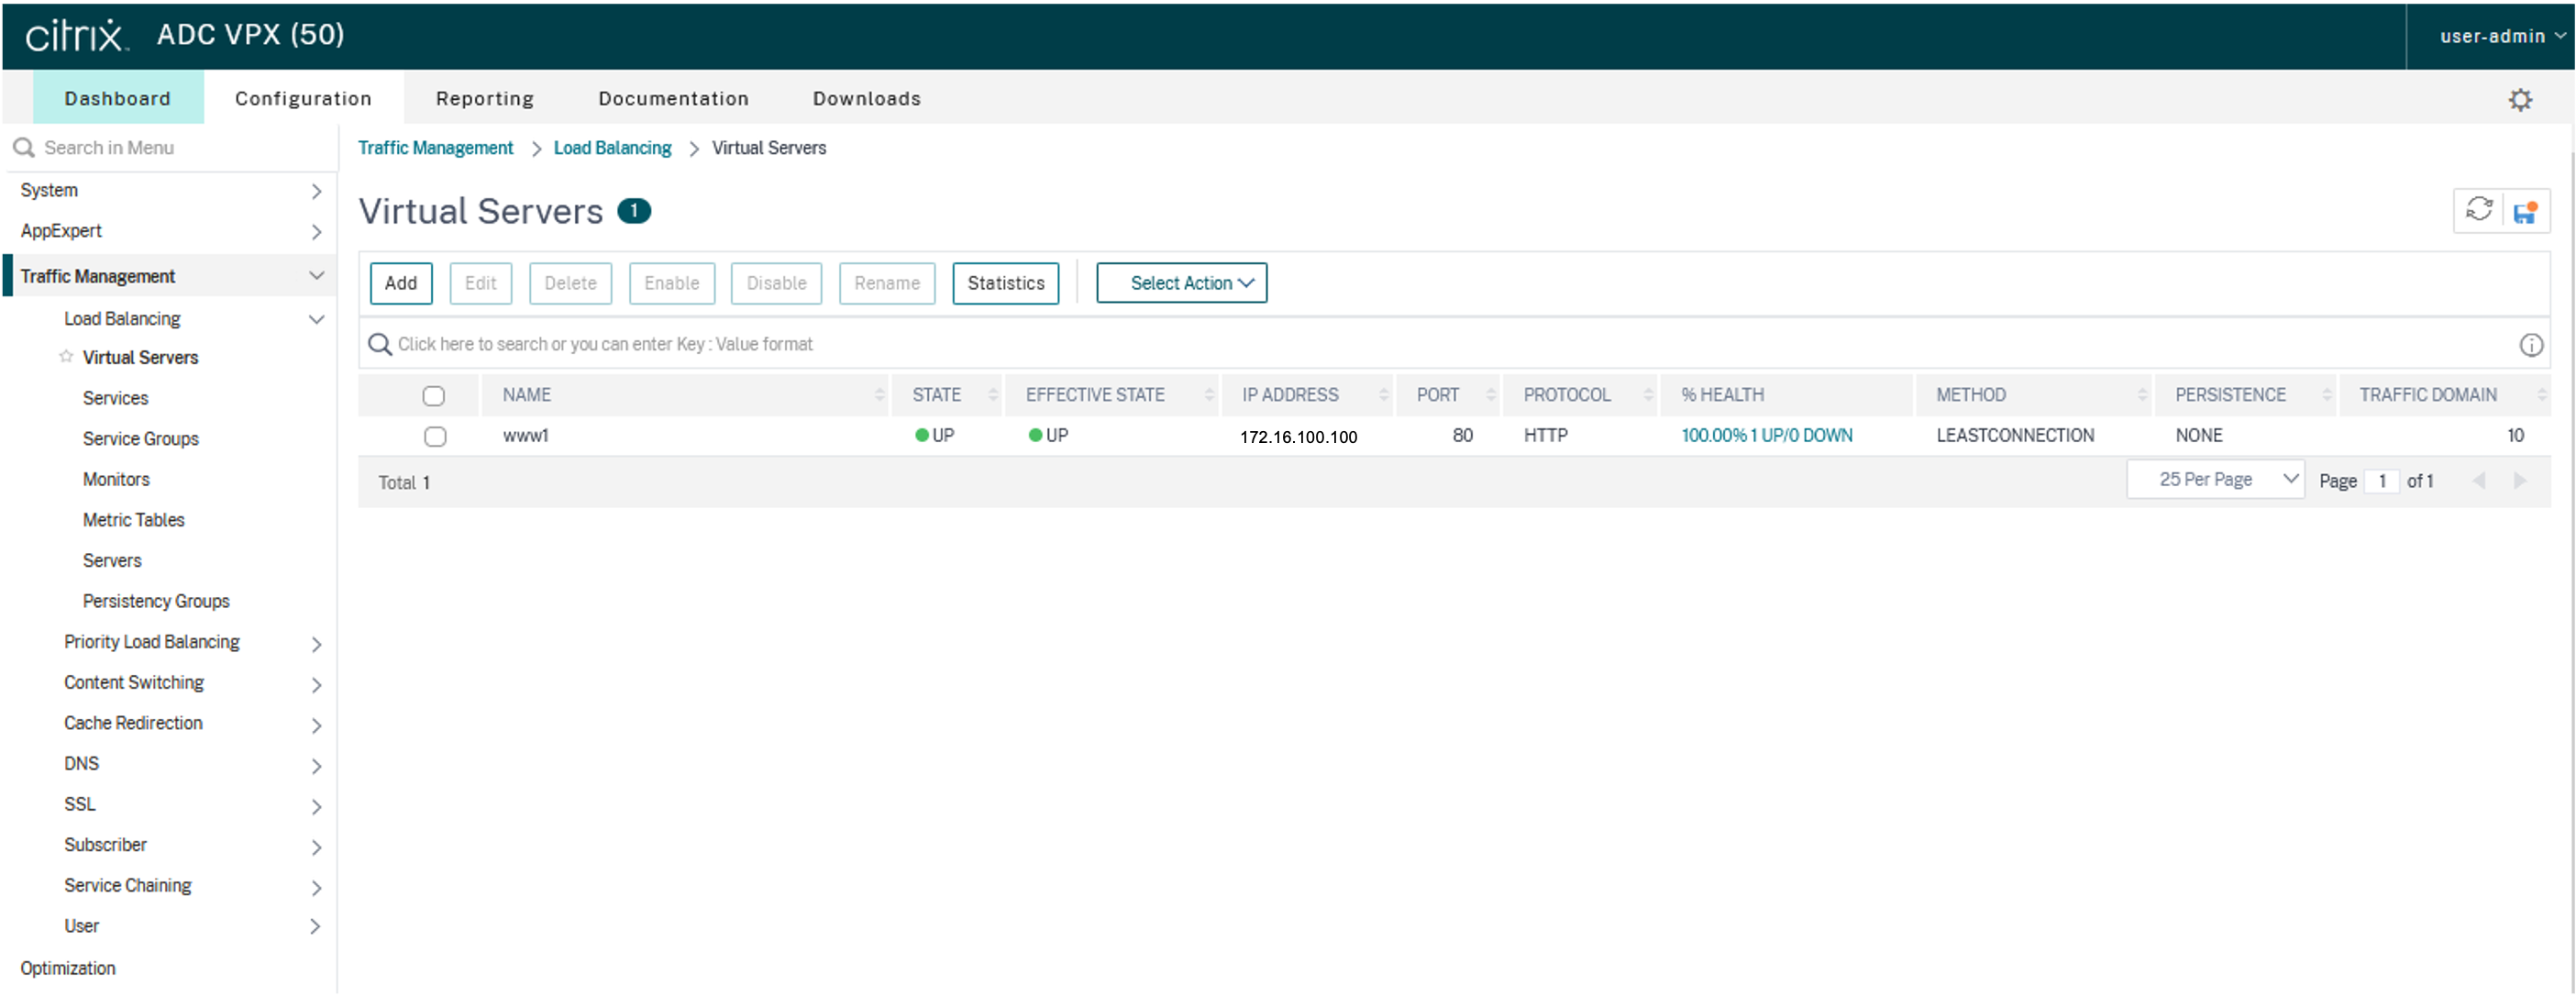2576x996 pixels.
Task: Open settings via the gear icon
Action: point(2520,99)
